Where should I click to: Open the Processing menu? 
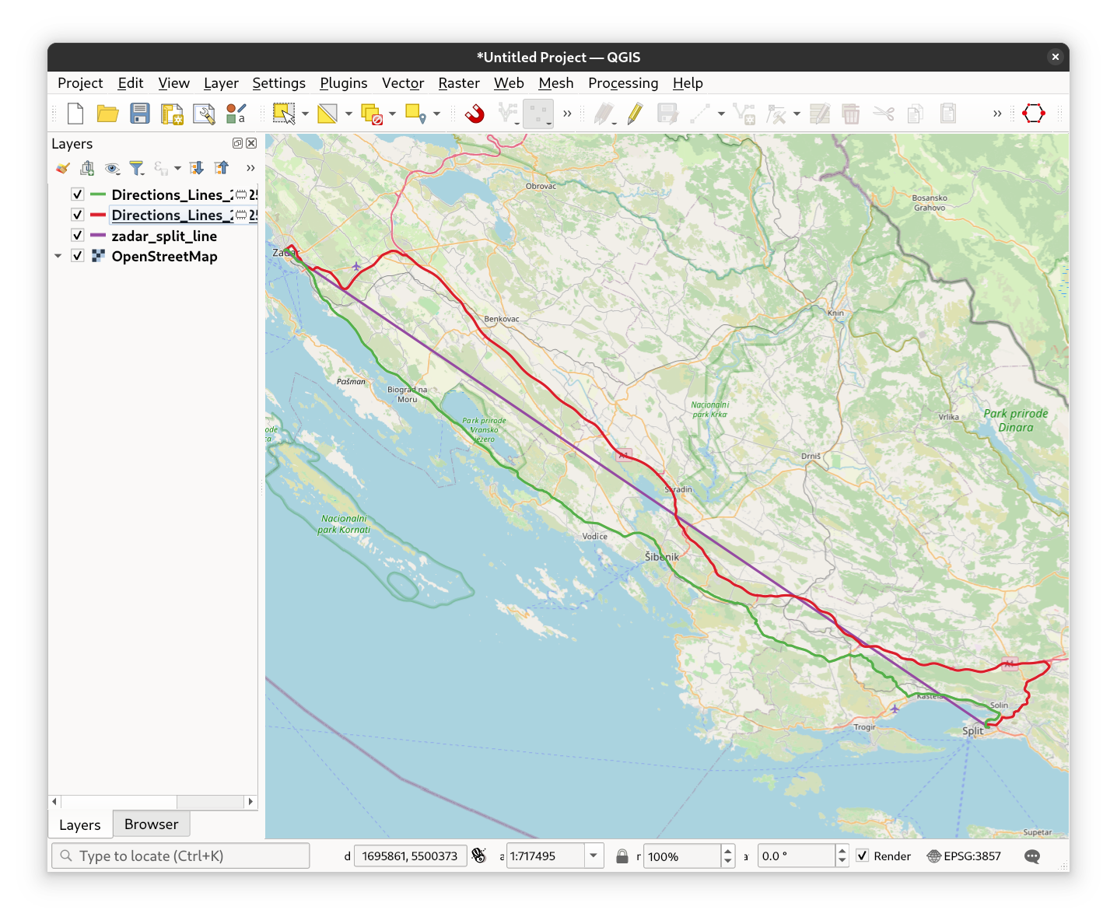click(x=622, y=83)
